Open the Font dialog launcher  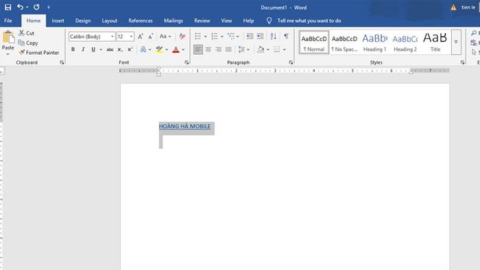[x=187, y=62]
